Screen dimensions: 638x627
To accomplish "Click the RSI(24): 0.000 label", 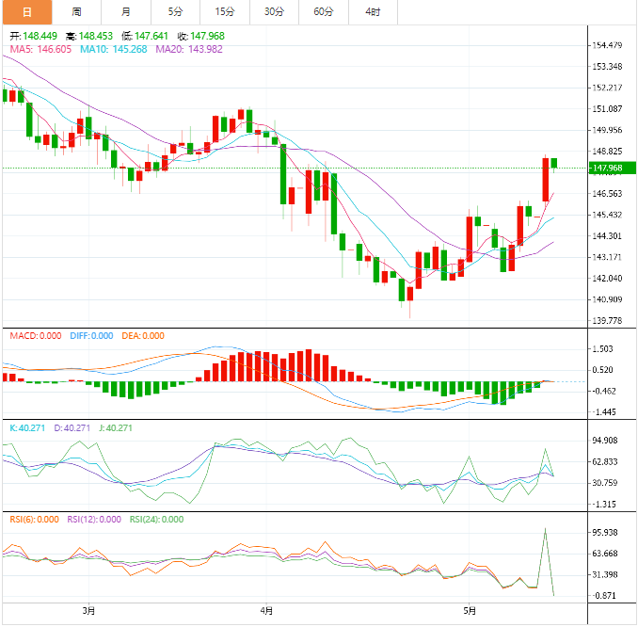I will pyautogui.click(x=156, y=520).
